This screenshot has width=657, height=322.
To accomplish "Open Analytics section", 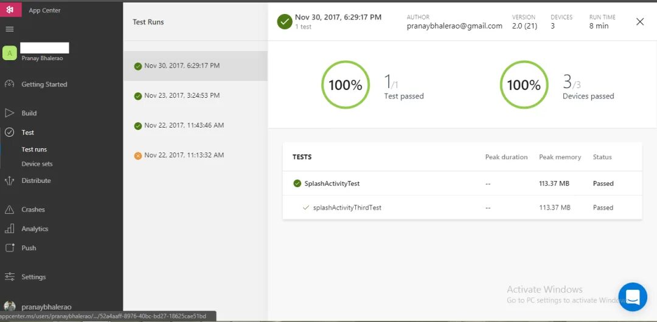I will click(35, 228).
